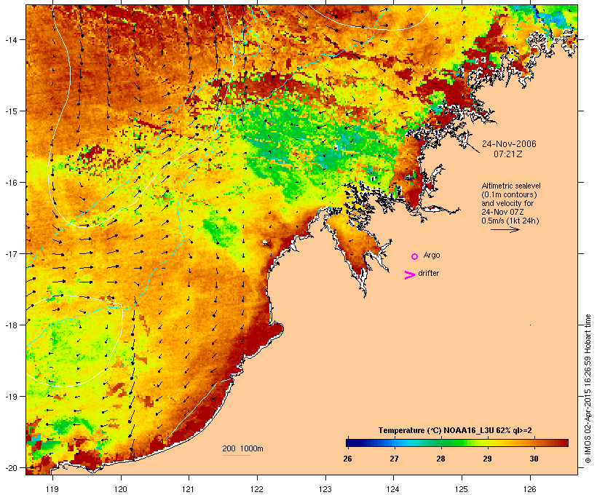597x495 pixels.
Task: Click the 'Altimetric sealevel' caption line
Action: pyautogui.click(x=511, y=186)
